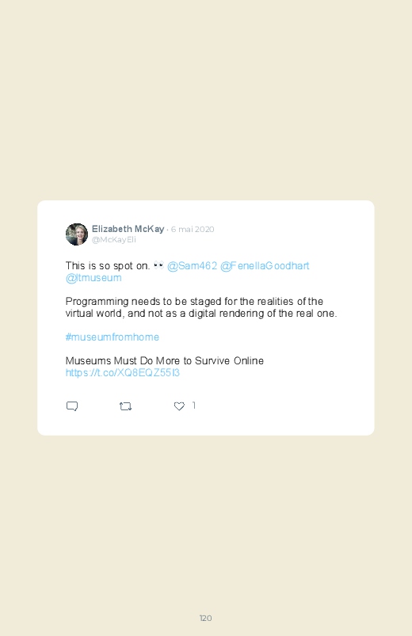Image resolution: width=412 pixels, height=636 pixels.
Task: Click the "This is so spot on" text
Action: tap(108, 265)
